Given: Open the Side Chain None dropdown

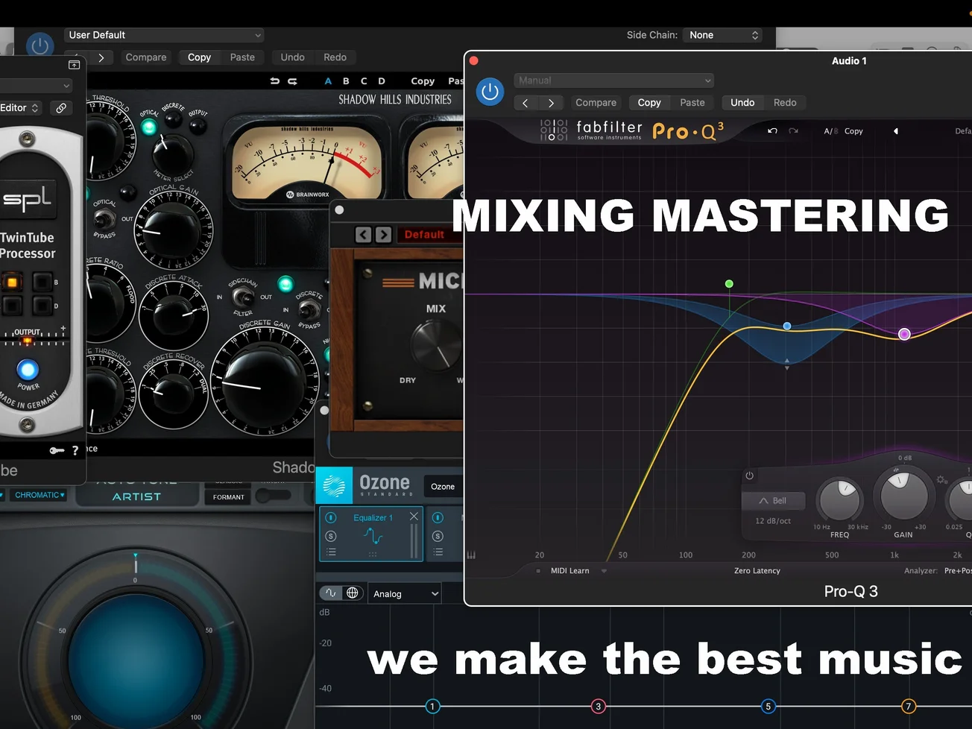Looking at the screenshot, I should point(723,35).
